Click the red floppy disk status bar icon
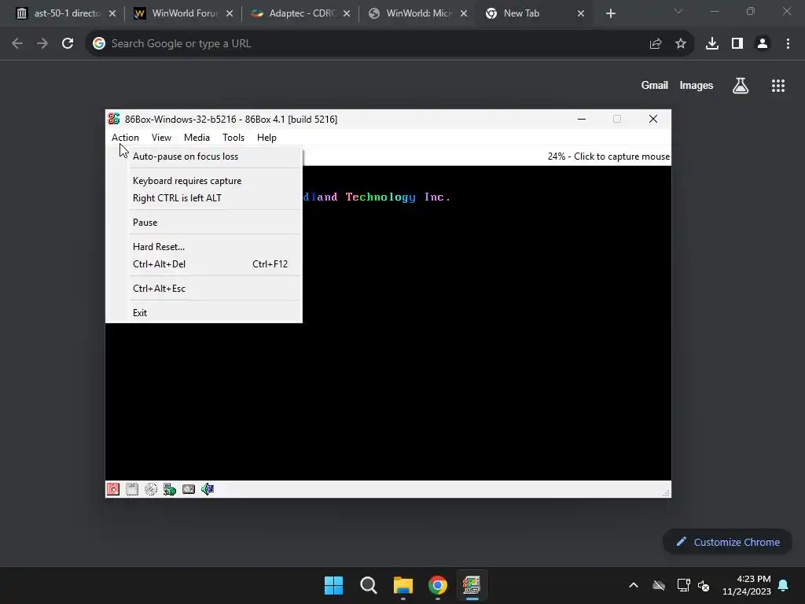This screenshot has width=805, height=604. (x=113, y=489)
